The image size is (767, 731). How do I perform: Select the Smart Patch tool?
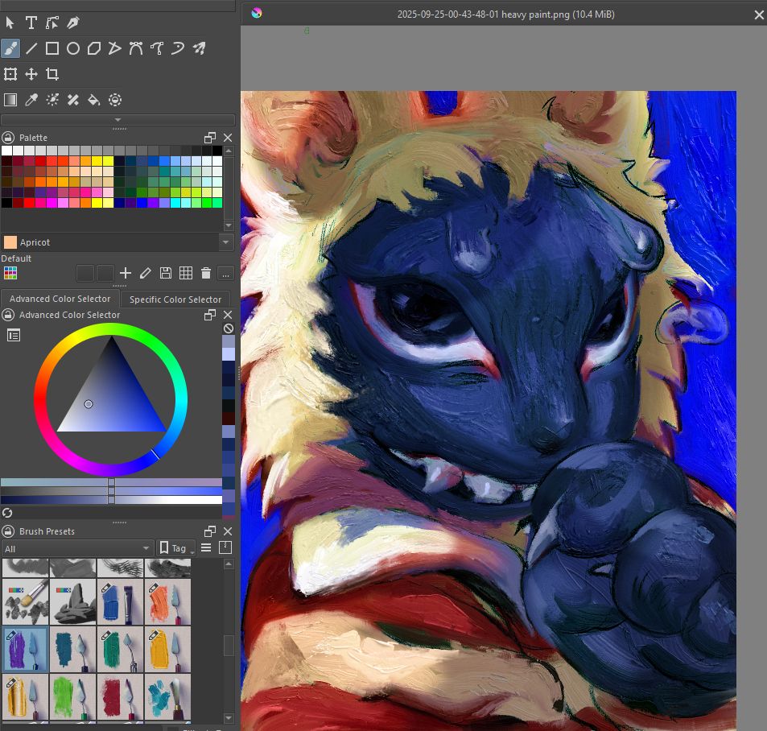coord(73,100)
